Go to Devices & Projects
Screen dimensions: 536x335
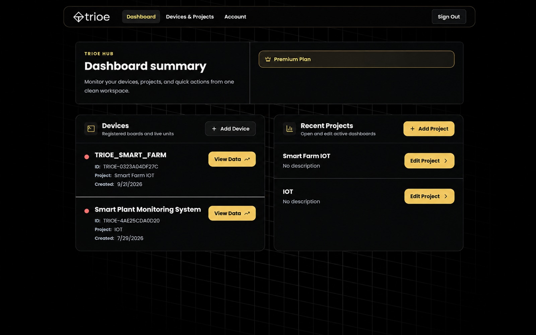190,17
